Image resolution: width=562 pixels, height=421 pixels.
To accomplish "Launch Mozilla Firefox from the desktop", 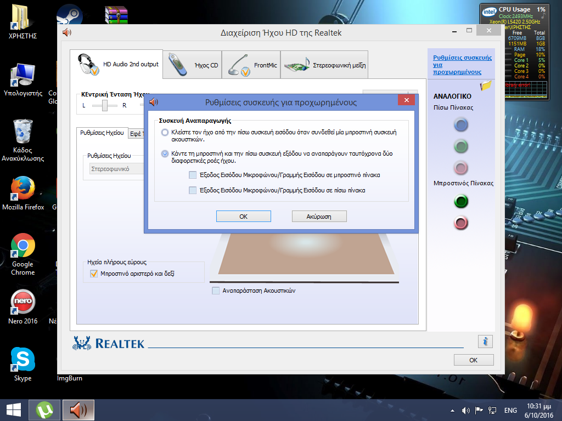I will tap(23, 194).
